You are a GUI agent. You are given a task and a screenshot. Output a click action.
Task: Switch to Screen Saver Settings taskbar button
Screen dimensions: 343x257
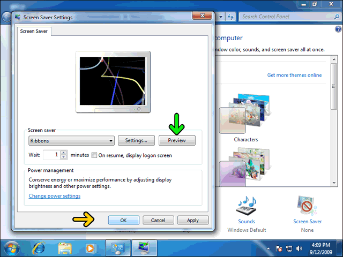[144, 248]
